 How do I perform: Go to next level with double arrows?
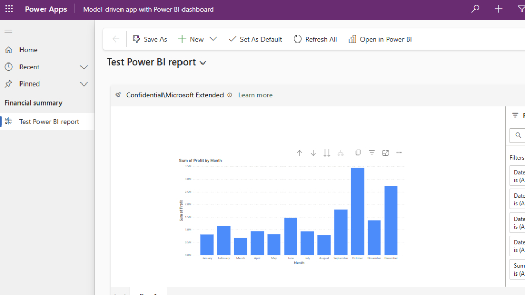[327, 153]
